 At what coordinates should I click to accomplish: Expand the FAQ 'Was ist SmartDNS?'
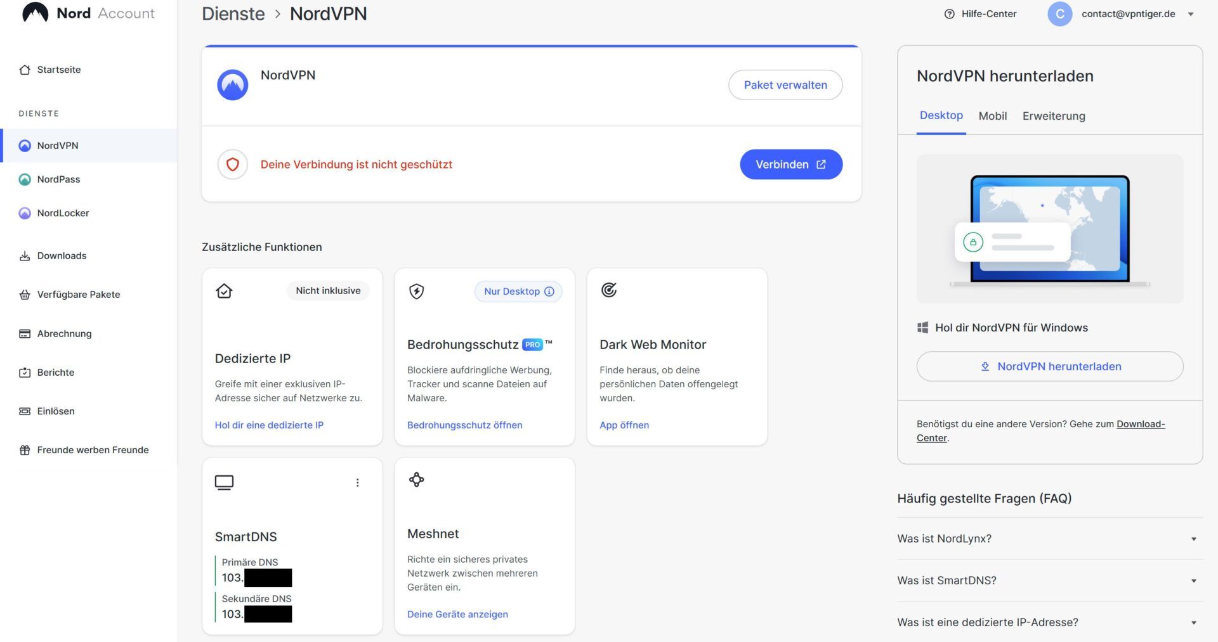click(1050, 581)
